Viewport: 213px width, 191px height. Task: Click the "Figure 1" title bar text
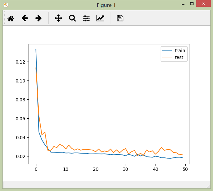point(106,5)
